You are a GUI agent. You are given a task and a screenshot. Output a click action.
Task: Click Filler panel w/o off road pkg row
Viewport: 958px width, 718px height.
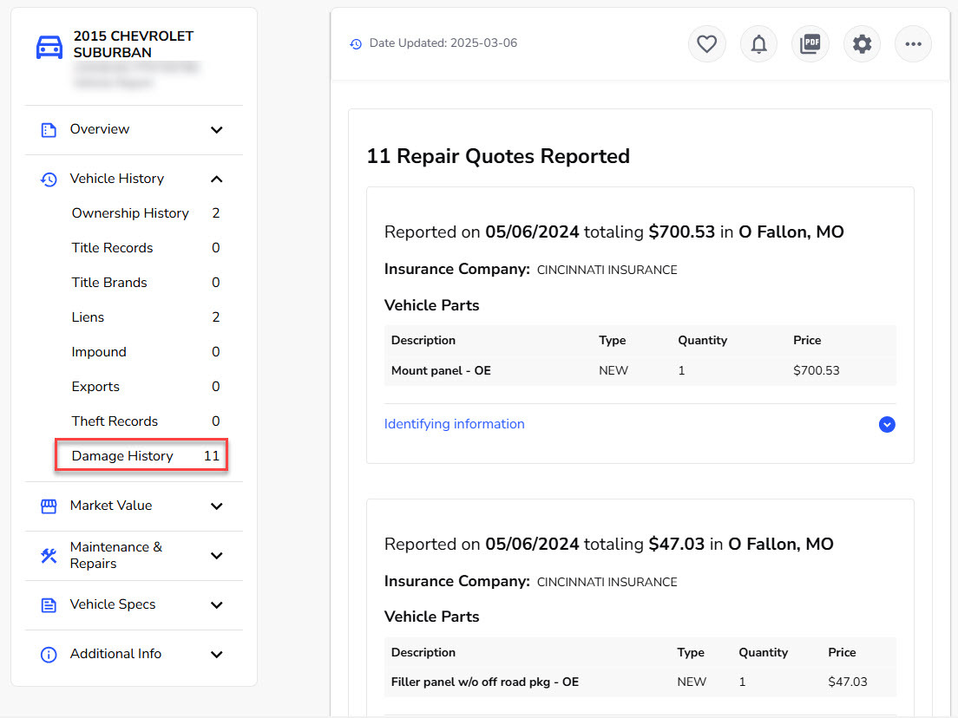(640, 682)
